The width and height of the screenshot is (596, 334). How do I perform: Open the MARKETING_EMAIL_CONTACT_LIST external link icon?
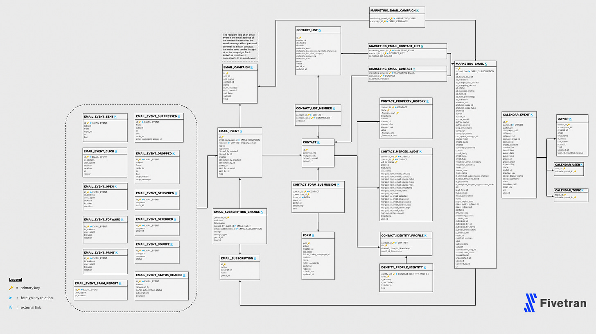(422, 46)
